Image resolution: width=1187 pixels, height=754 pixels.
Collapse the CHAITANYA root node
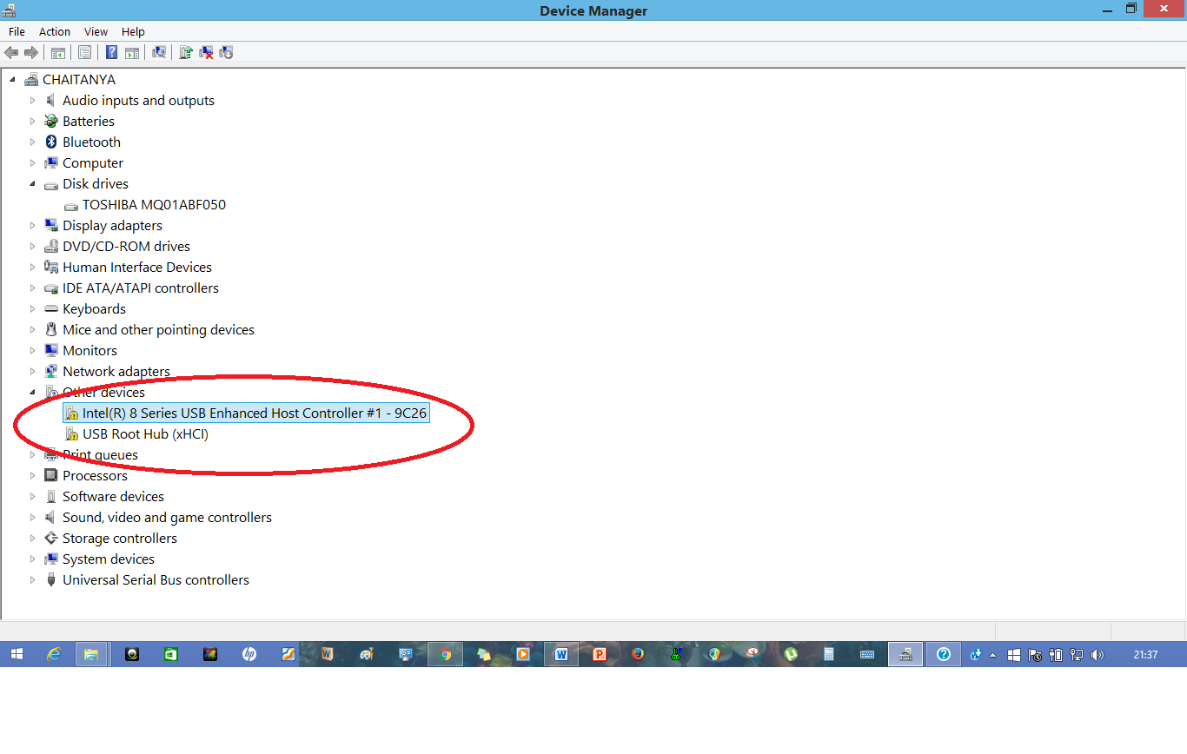click(x=12, y=79)
